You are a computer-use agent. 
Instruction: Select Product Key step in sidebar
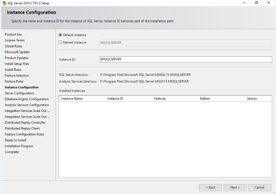coord(13,34)
